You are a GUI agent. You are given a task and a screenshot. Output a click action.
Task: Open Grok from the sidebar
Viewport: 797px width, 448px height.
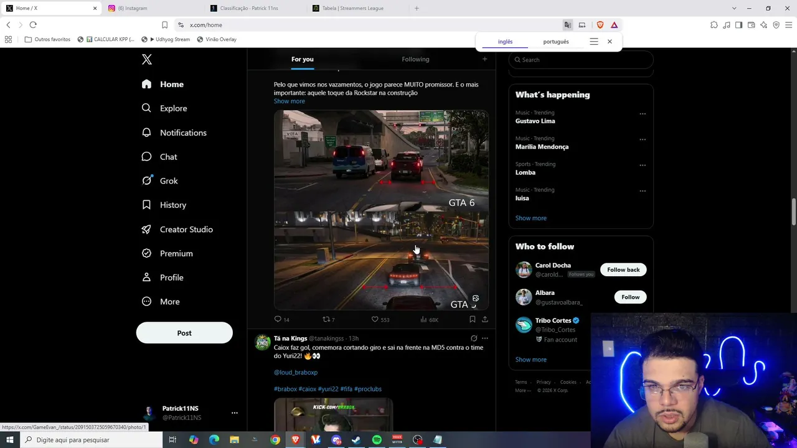(159, 181)
